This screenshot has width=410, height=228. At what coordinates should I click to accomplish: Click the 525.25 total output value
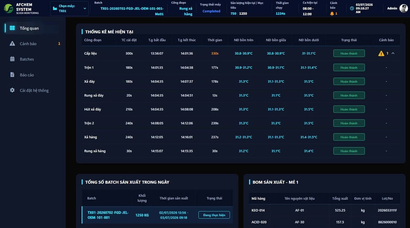[x=340, y=210]
